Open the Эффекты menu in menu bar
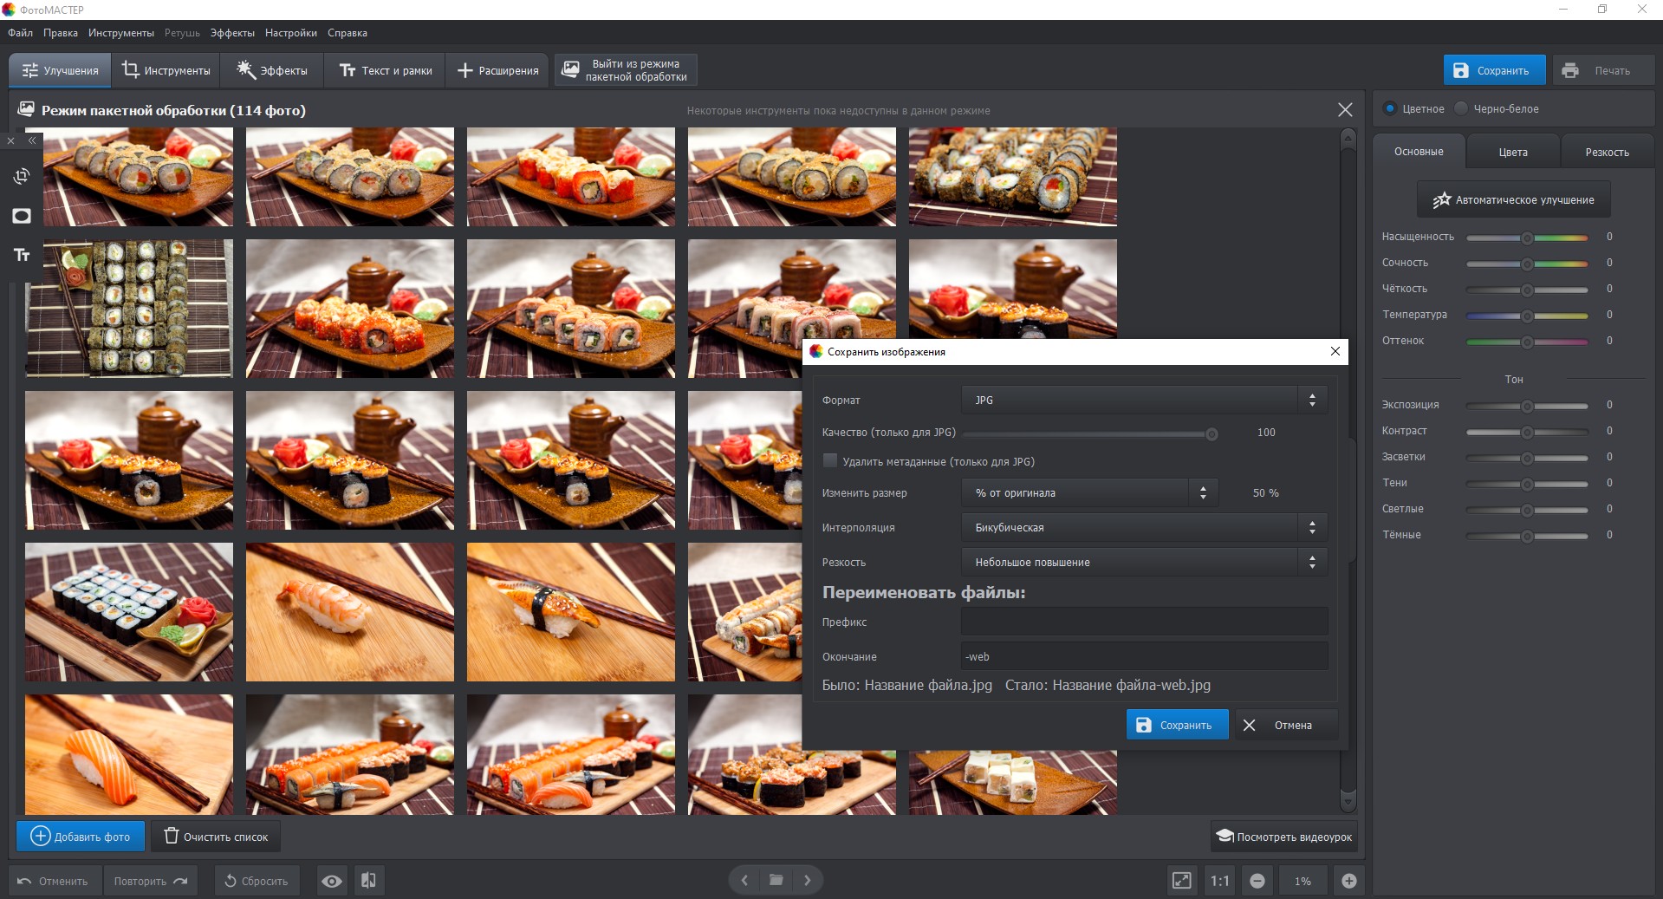This screenshot has width=1663, height=899. (x=232, y=33)
